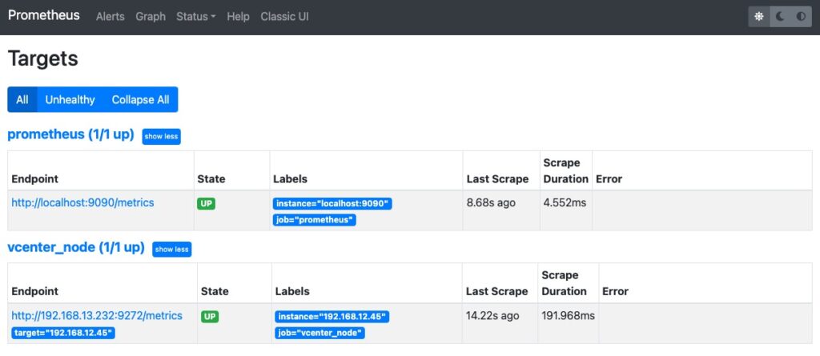Click the Last Scrape header in prometheus table
Screen dimensions: 820x356
pos(498,178)
